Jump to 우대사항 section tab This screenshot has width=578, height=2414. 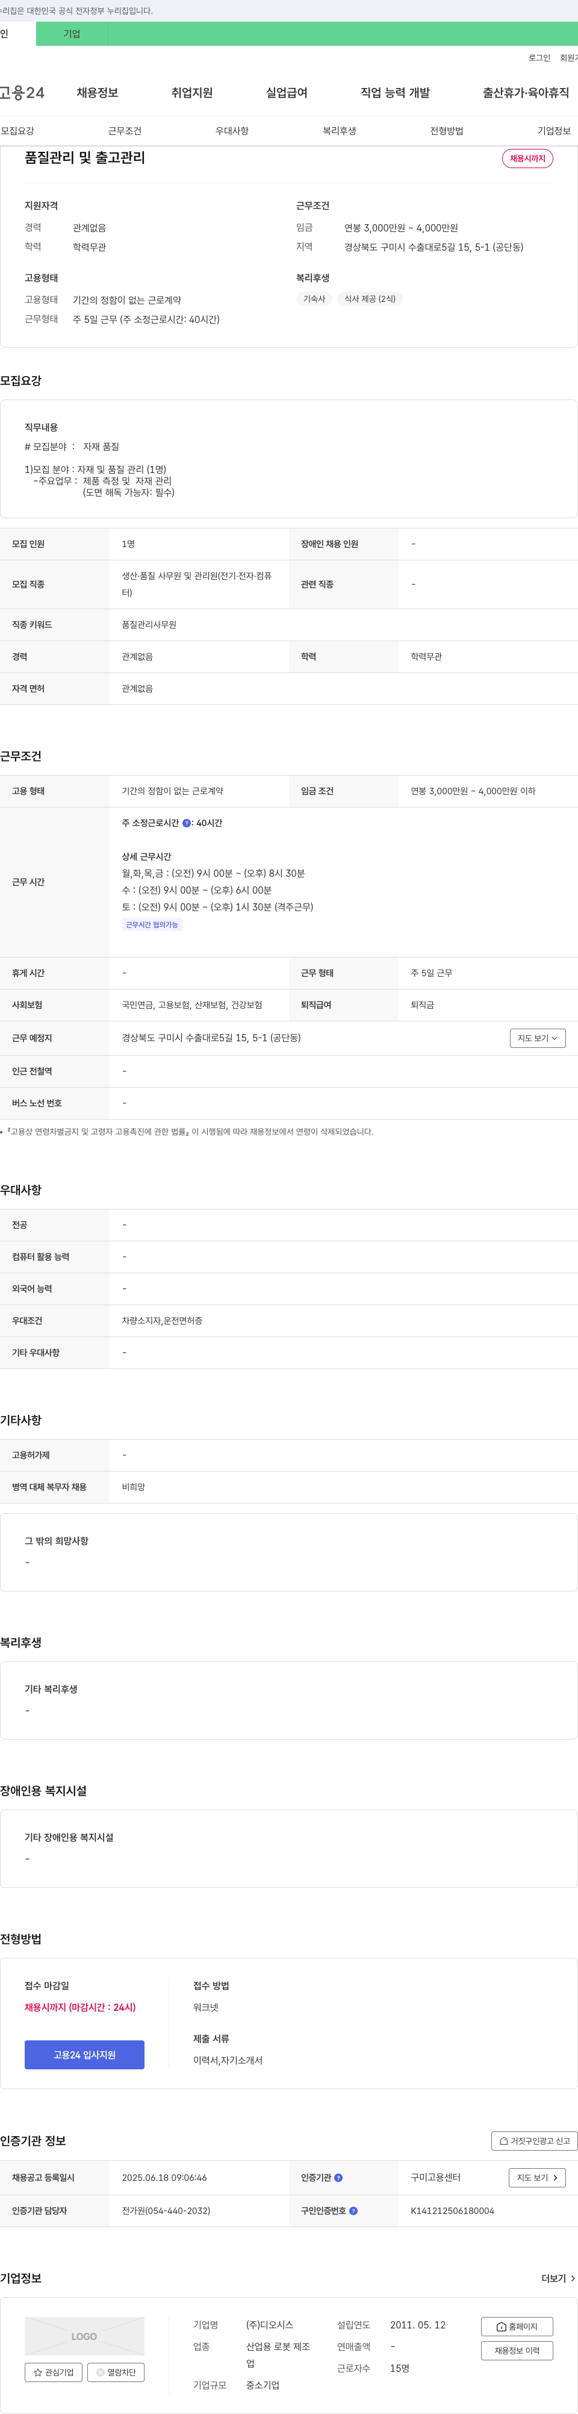232,131
